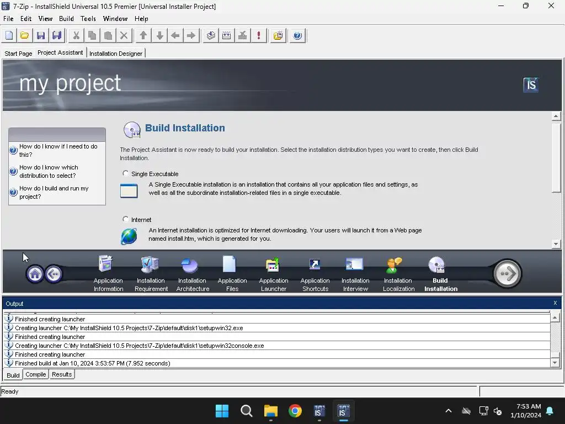Select the Build output tab
This screenshot has height=424, width=565.
click(13, 375)
